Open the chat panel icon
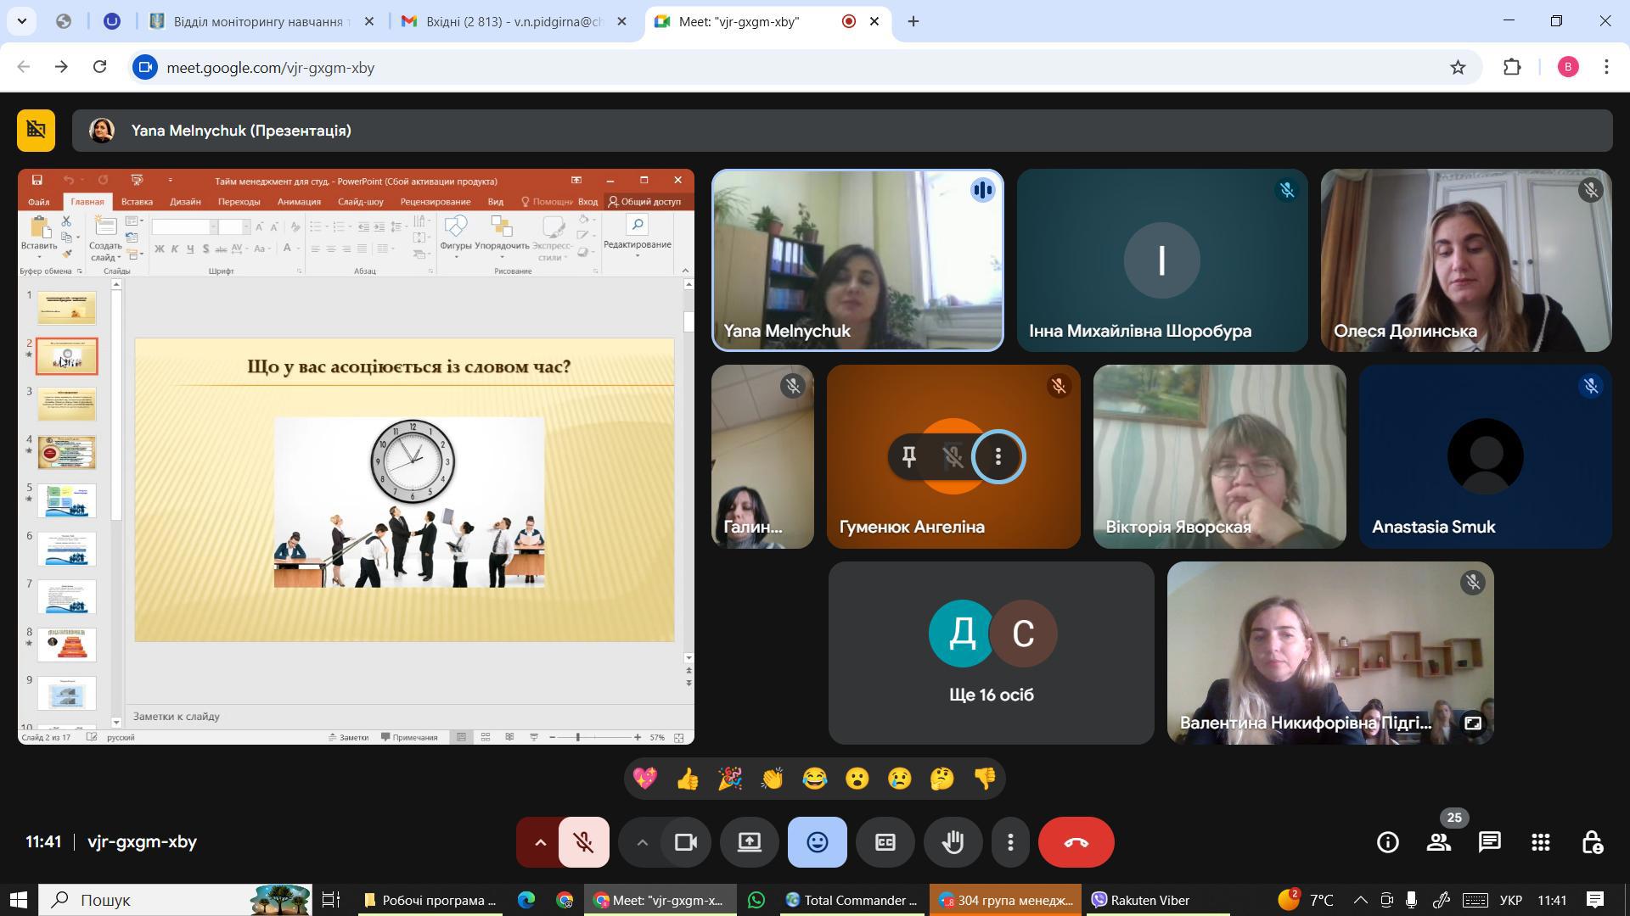 pyautogui.click(x=1490, y=842)
